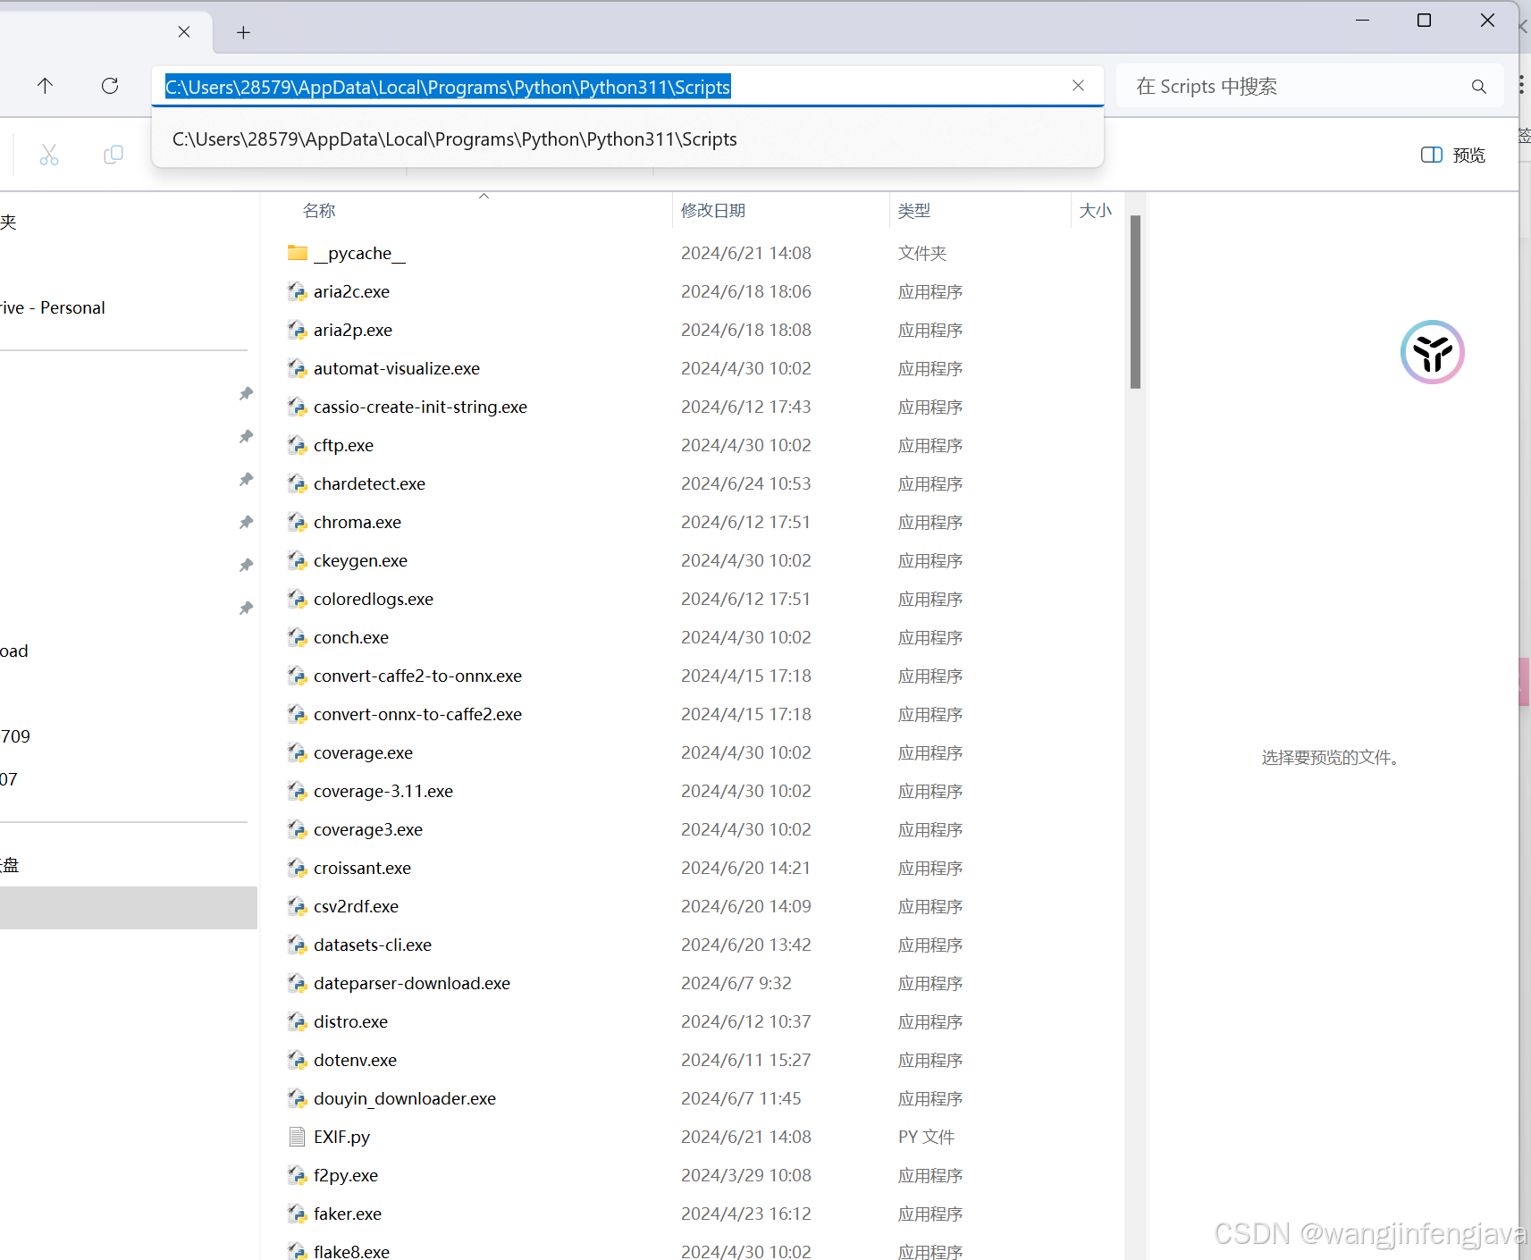Select file name coverage3.exe
Image resolution: width=1531 pixels, height=1260 pixels.
[368, 829]
